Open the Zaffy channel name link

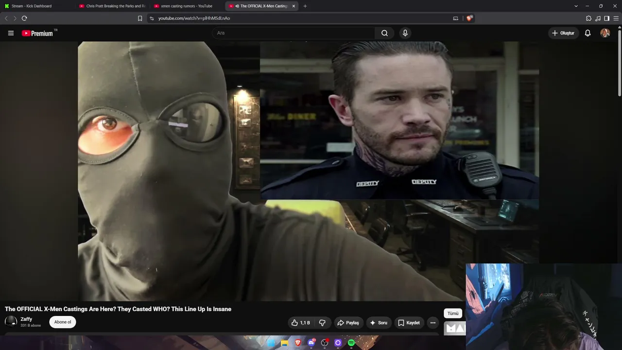coord(26,319)
